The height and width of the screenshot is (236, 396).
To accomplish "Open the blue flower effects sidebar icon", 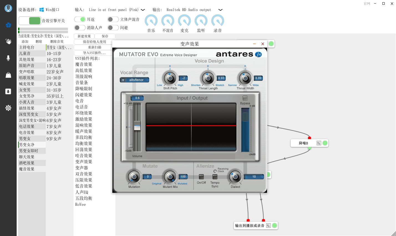I will 8,25.
